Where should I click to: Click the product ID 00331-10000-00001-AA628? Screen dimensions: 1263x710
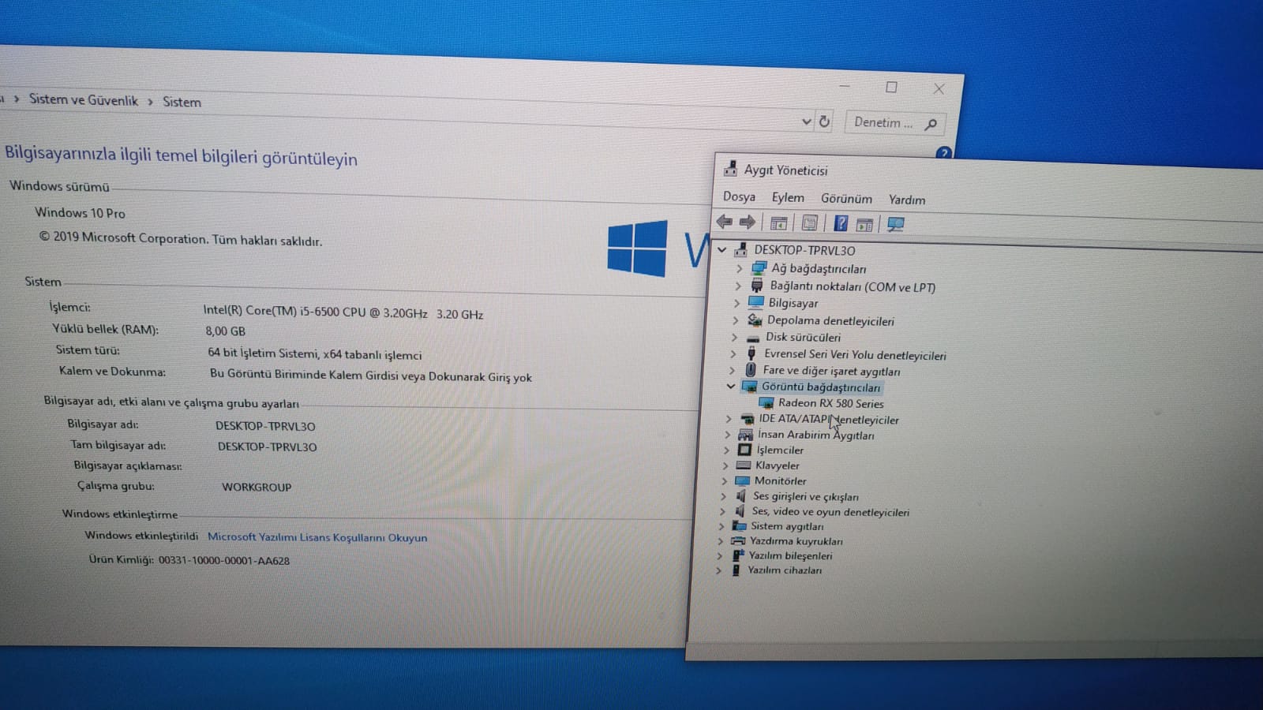(224, 560)
